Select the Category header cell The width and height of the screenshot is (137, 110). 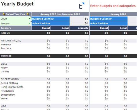pyautogui.click(x=16, y=28)
